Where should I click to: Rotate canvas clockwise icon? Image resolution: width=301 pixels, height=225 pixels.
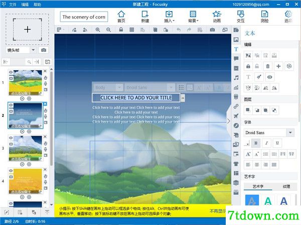click(74, 30)
